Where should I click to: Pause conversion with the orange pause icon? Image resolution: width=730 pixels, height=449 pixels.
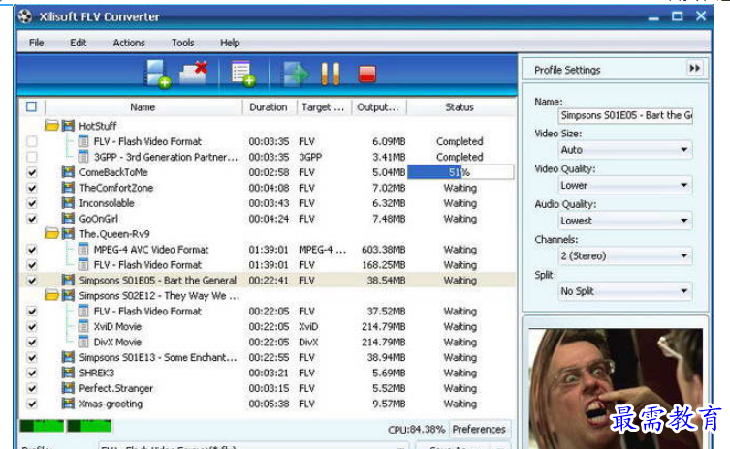(330, 74)
